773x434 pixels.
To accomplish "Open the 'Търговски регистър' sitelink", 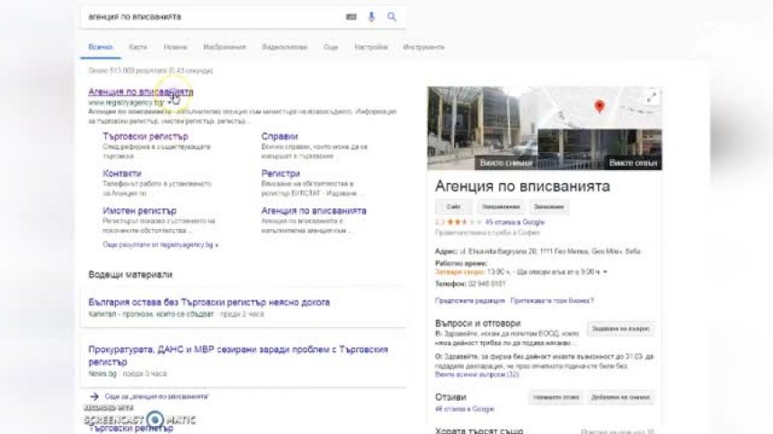I will pos(146,137).
